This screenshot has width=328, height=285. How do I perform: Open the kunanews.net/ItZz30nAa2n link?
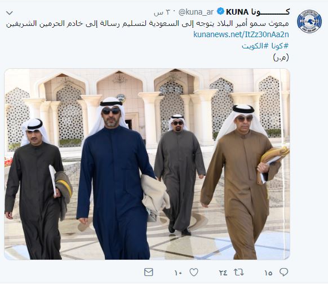coord(241,34)
